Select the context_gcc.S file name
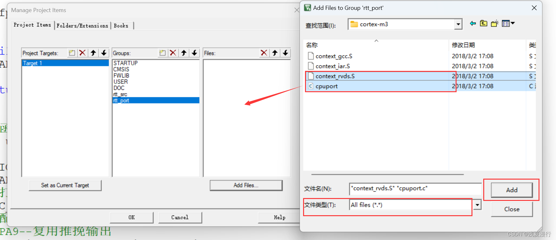Viewport: 556px width, 240px height. tap(334, 56)
